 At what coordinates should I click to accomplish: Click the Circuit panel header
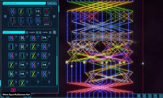(14, 32)
